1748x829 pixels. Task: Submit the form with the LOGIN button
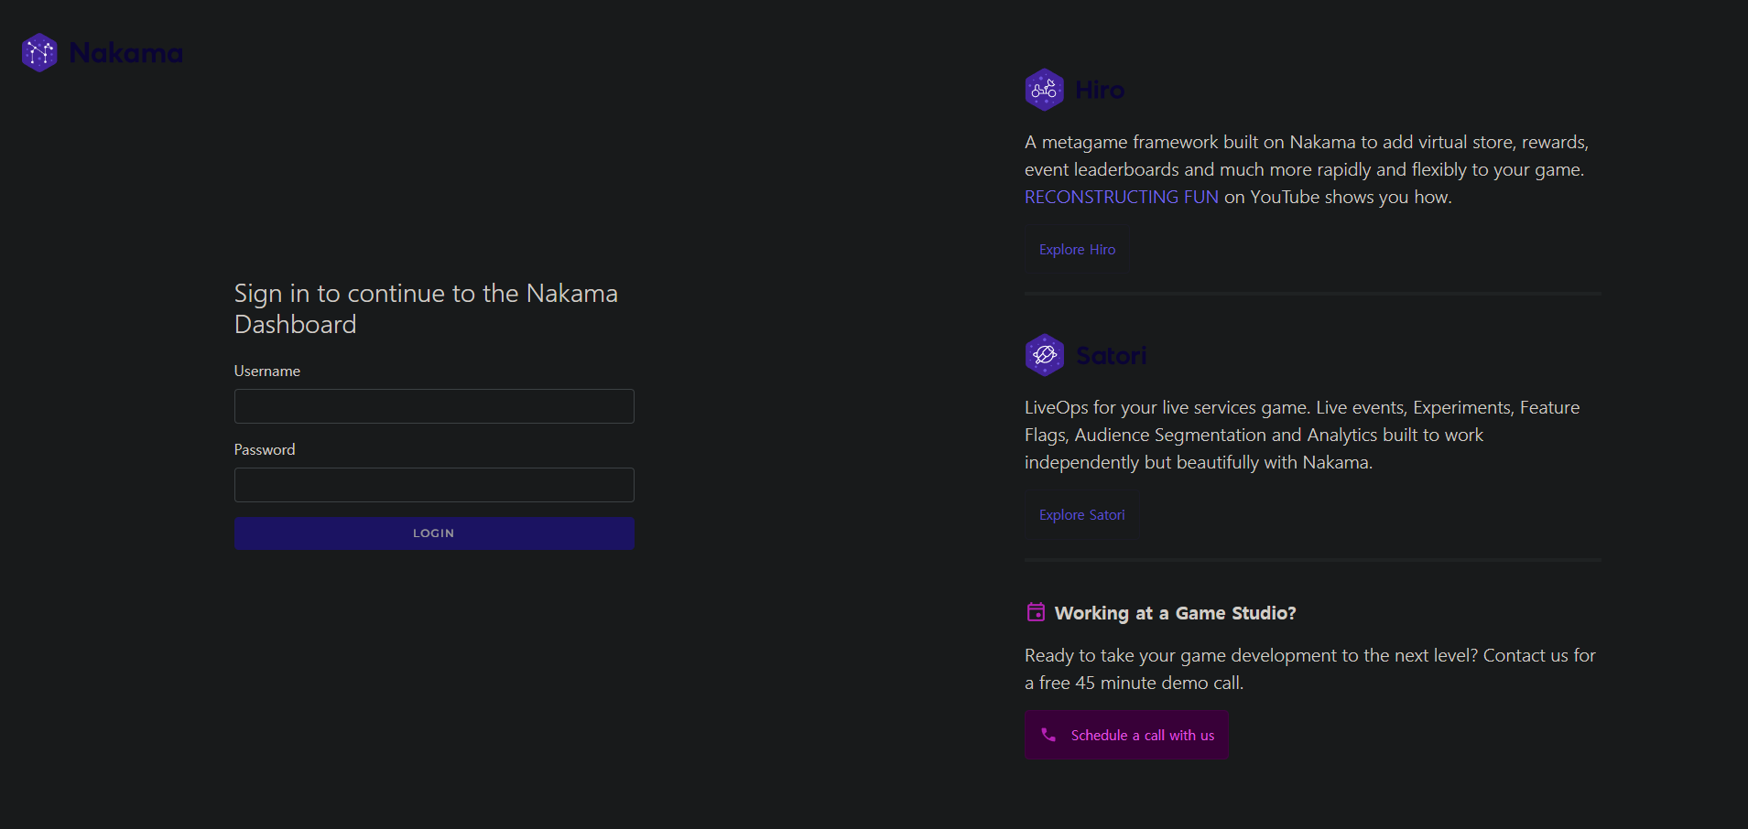434,533
